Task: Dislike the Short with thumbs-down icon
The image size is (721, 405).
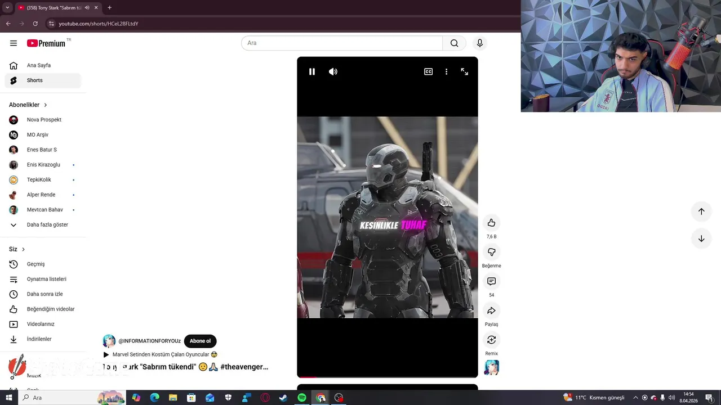Action: [491, 252]
